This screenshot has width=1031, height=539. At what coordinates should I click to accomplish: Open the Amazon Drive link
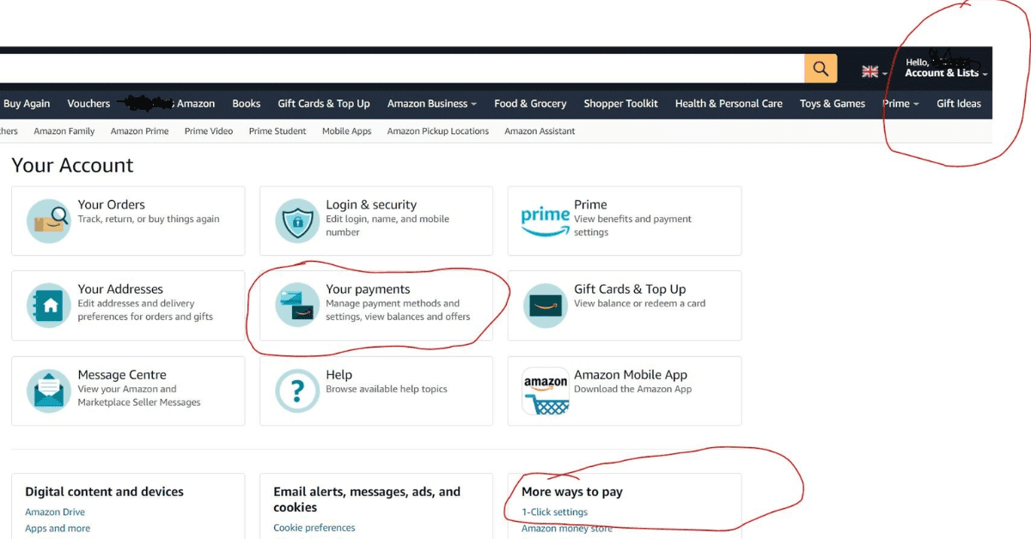(55, 512)
